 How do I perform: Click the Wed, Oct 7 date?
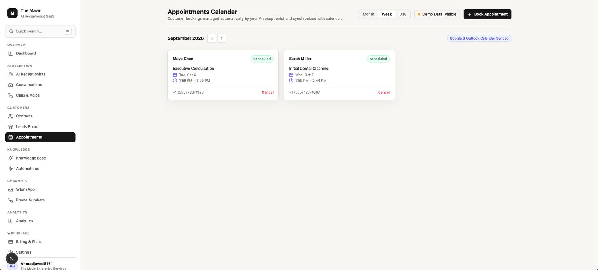pyautogui.click(x=304, y=75)
